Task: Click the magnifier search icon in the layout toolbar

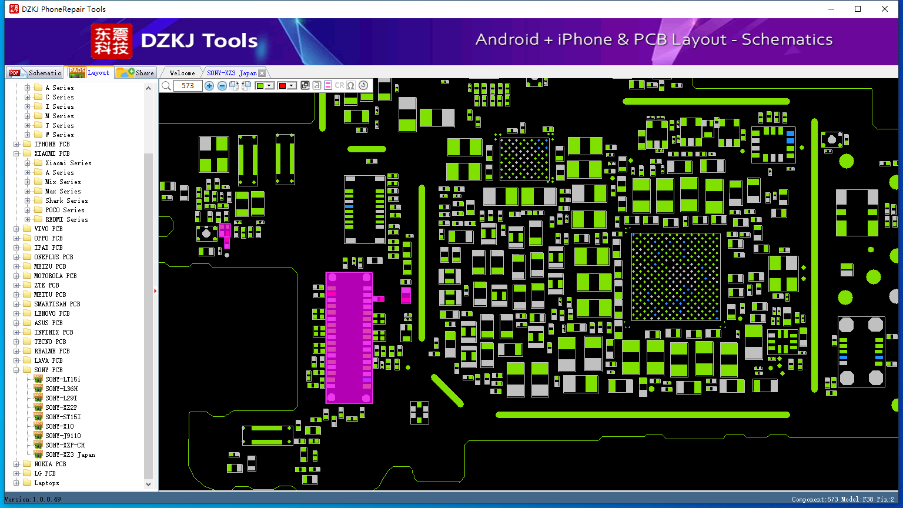Action: pyautogui.click(x=166, y=86)
